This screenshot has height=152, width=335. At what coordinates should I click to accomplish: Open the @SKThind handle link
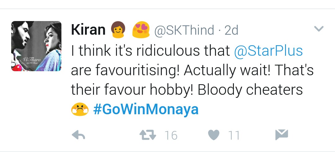(184, 30)
